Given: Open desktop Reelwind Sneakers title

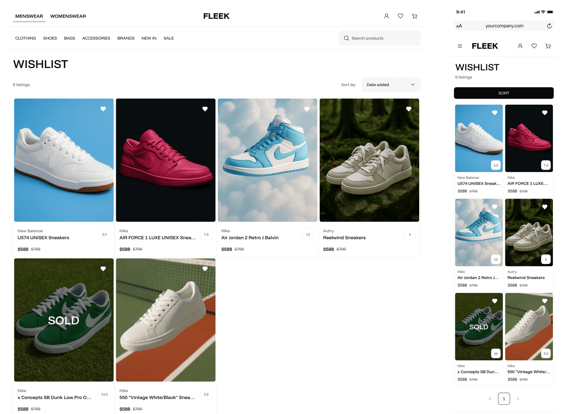Looking at the screenshot, I should [344, 237].
